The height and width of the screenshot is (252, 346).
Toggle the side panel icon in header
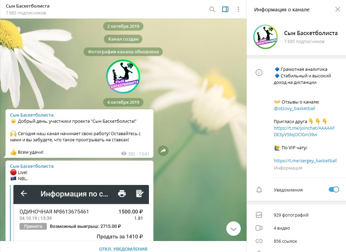click(x=225, y=9)
